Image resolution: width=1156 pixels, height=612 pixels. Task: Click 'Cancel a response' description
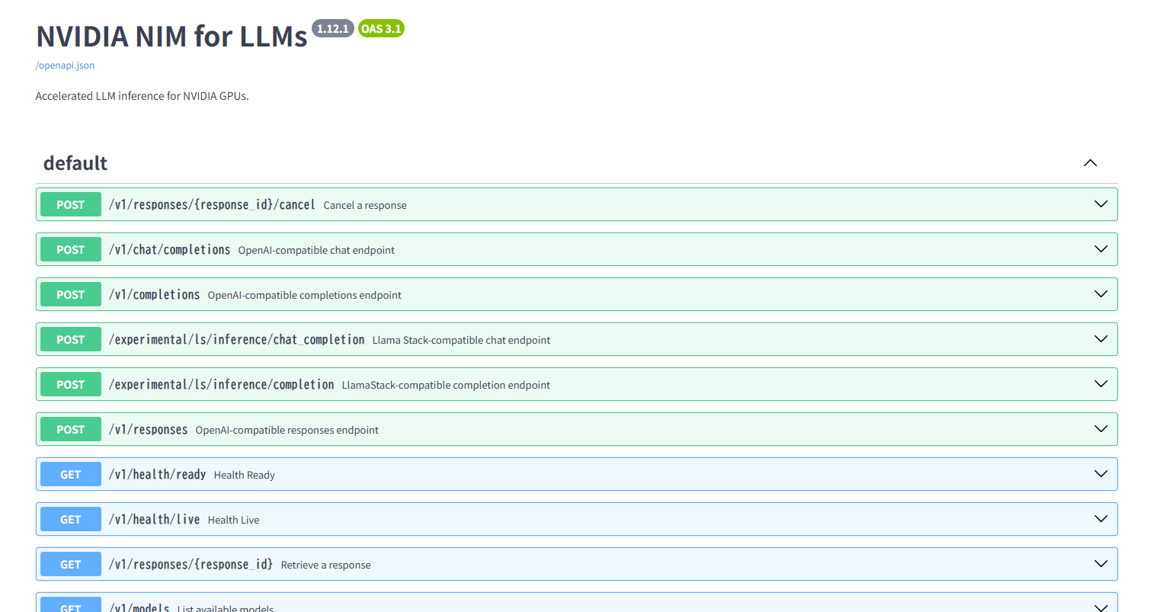click(x=365, y=205)
